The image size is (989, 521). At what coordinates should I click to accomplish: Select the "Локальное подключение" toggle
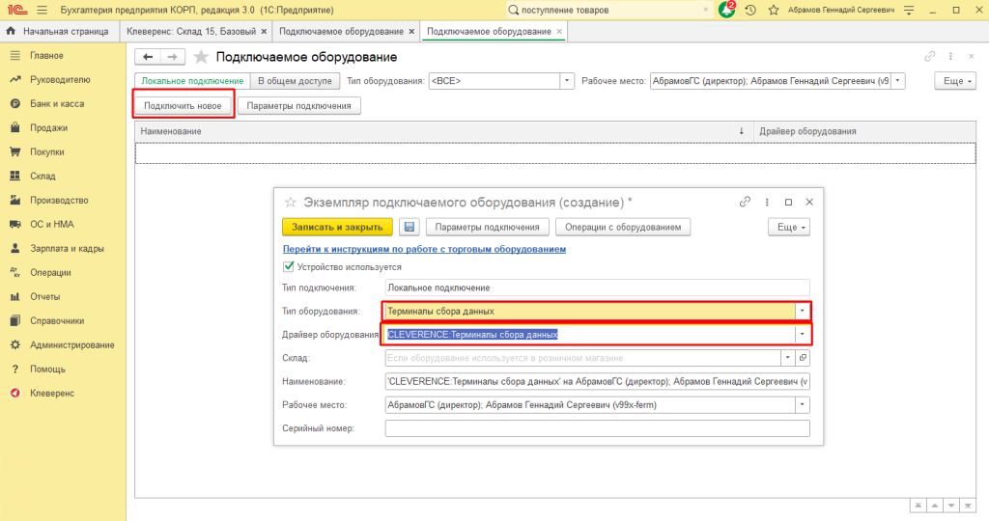point(191,81)
